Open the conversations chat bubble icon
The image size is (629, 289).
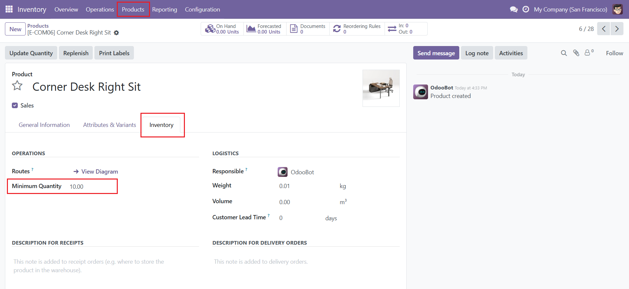click(x=514, y=9)
